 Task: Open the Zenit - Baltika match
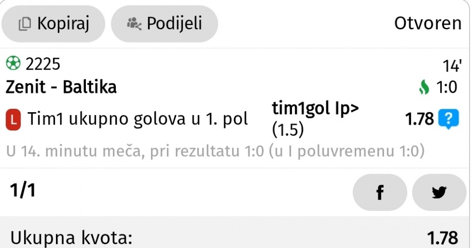(61, 87)
